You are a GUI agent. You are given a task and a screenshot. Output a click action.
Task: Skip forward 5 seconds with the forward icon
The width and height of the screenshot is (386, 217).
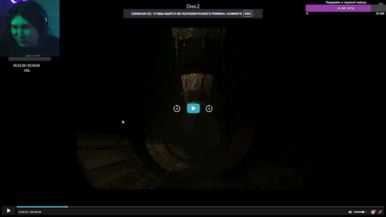tap(209, 108)
